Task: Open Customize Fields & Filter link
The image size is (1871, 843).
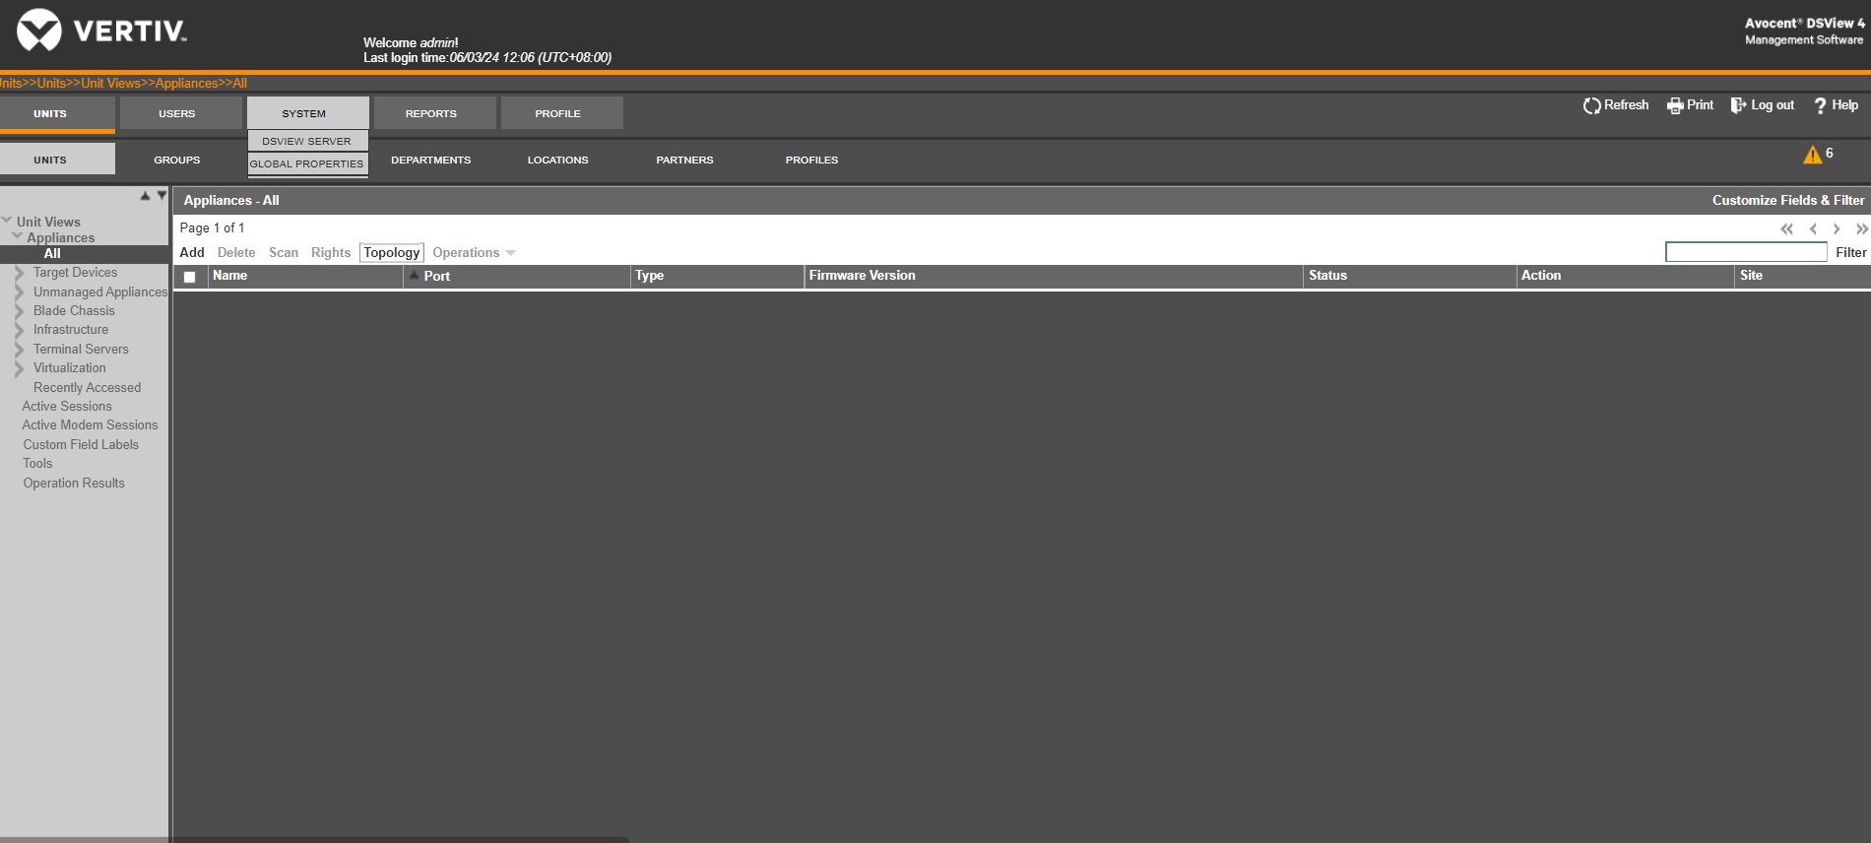Action: 1788,200
